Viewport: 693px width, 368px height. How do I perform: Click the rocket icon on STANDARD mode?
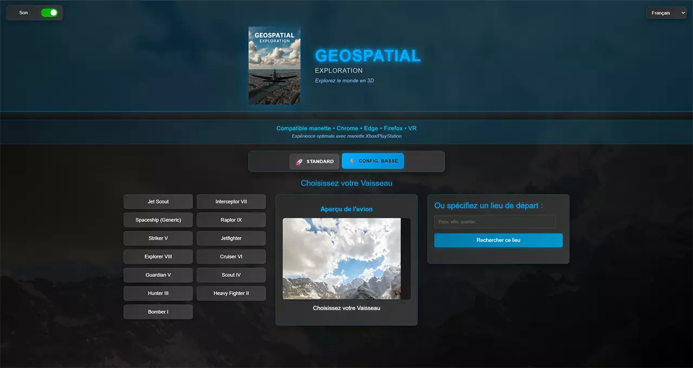(299, 161)
